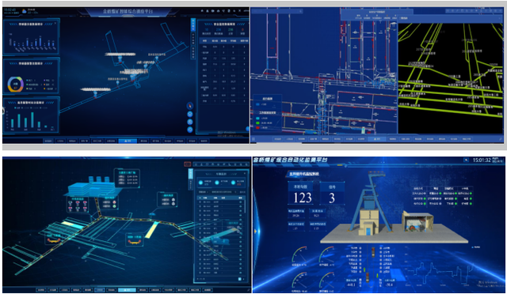Click the magnifier icon in the CAD map search box
Screen dimensions: 507x294
300,11
